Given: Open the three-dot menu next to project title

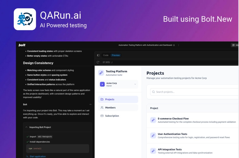Looking at the screenshot, I should click(178, 45).
